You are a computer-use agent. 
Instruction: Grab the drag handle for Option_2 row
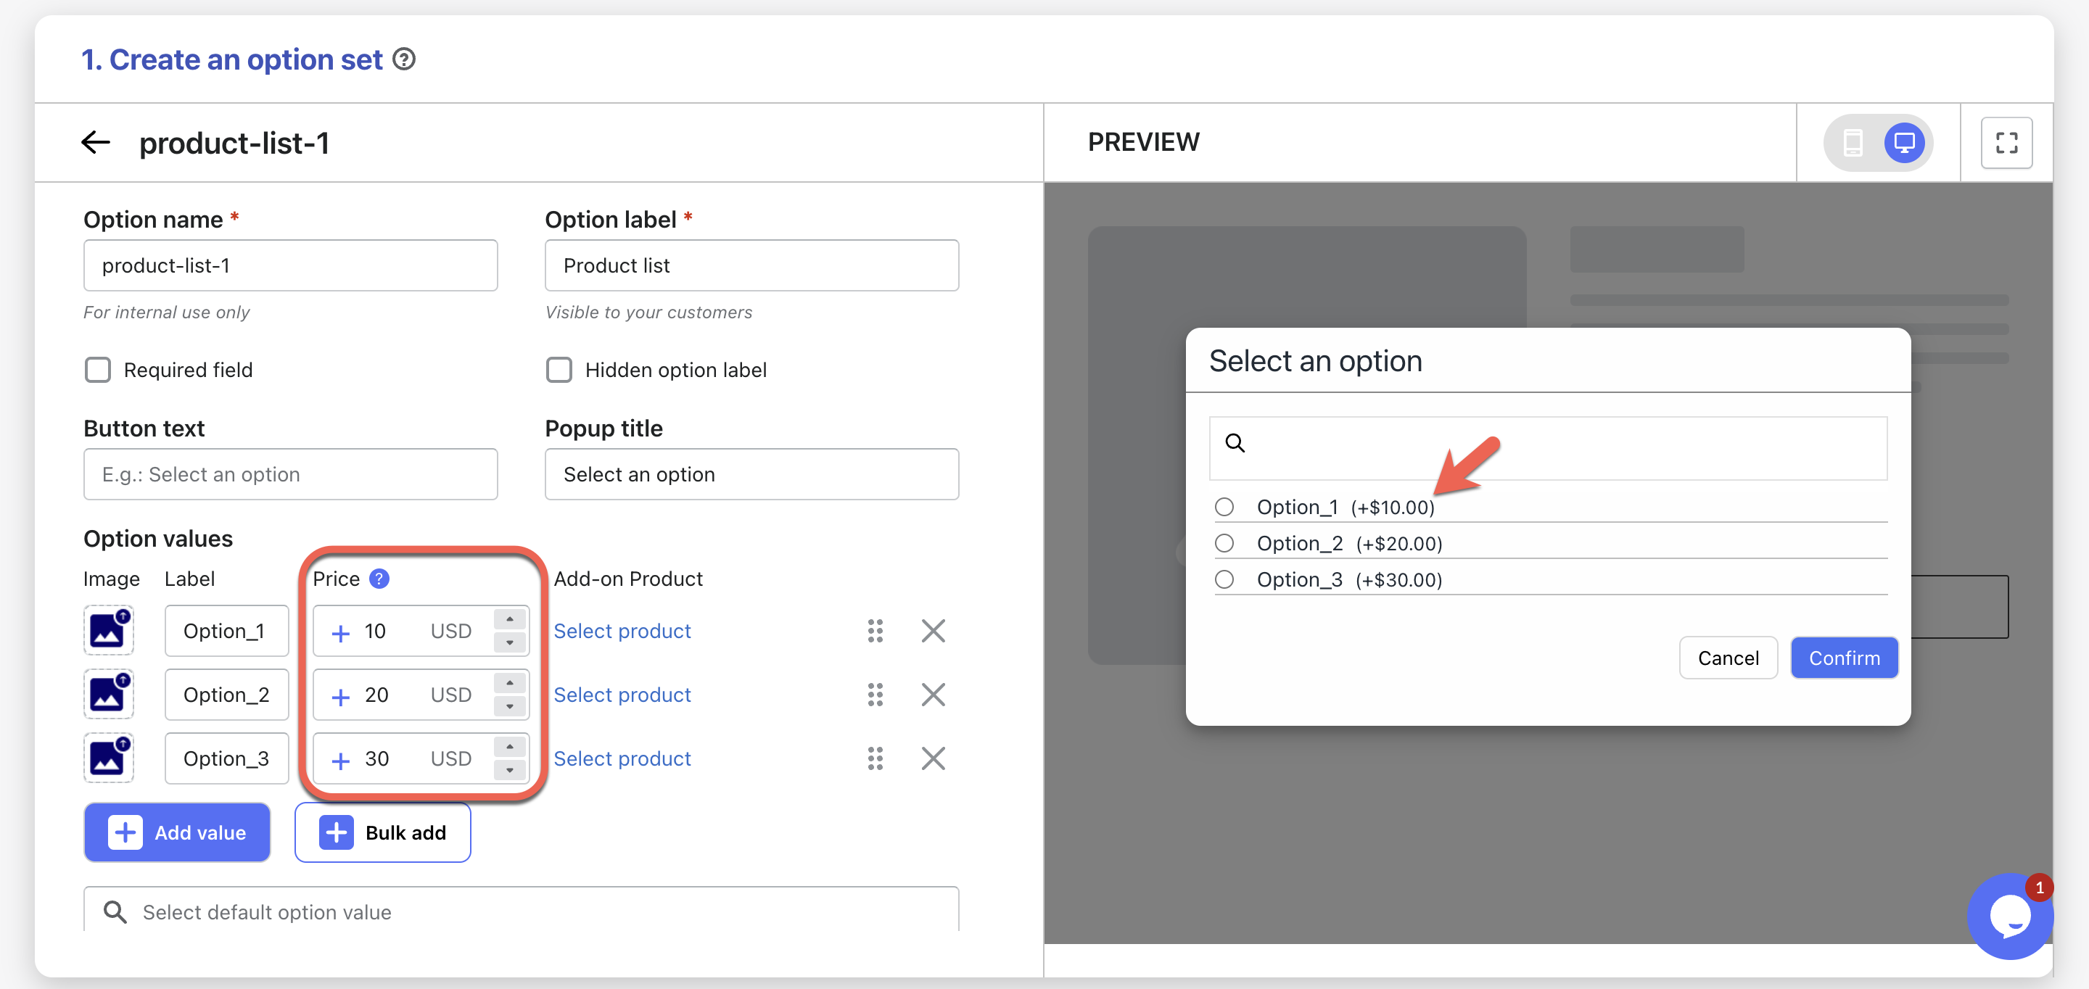tap(875, 695)
